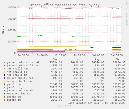Viewport: 129px width, 109px height.
Task: Click the max value 6872.33
Action: 120,72
